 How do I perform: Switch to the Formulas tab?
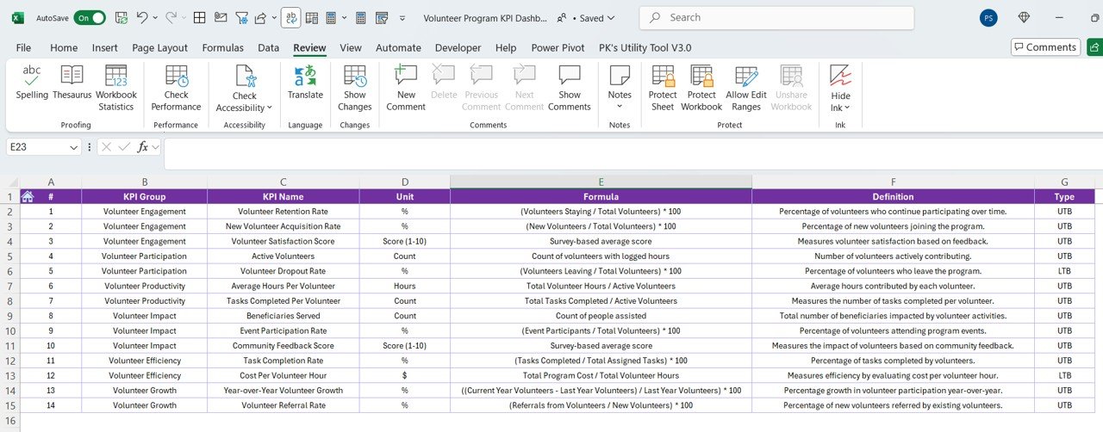(222, 48)
